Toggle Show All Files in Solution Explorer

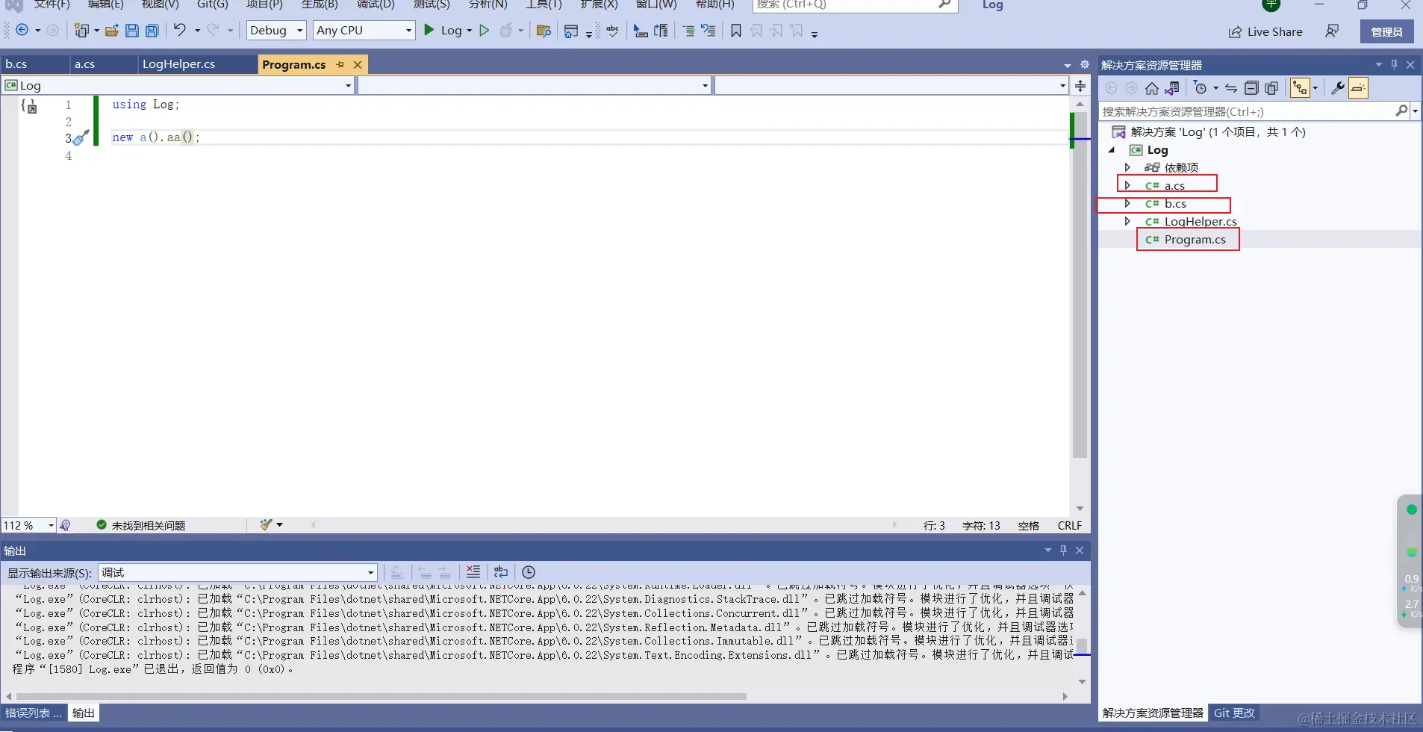click(1271, 88)
